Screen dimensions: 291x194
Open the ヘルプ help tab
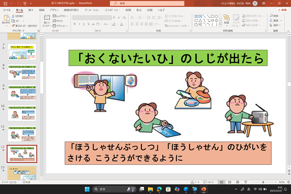point(161,10)
